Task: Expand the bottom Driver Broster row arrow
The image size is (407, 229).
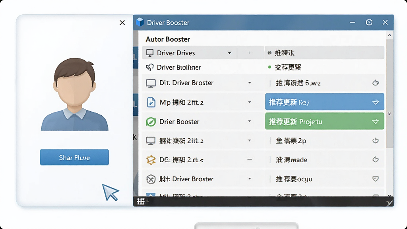Action: 250,179
